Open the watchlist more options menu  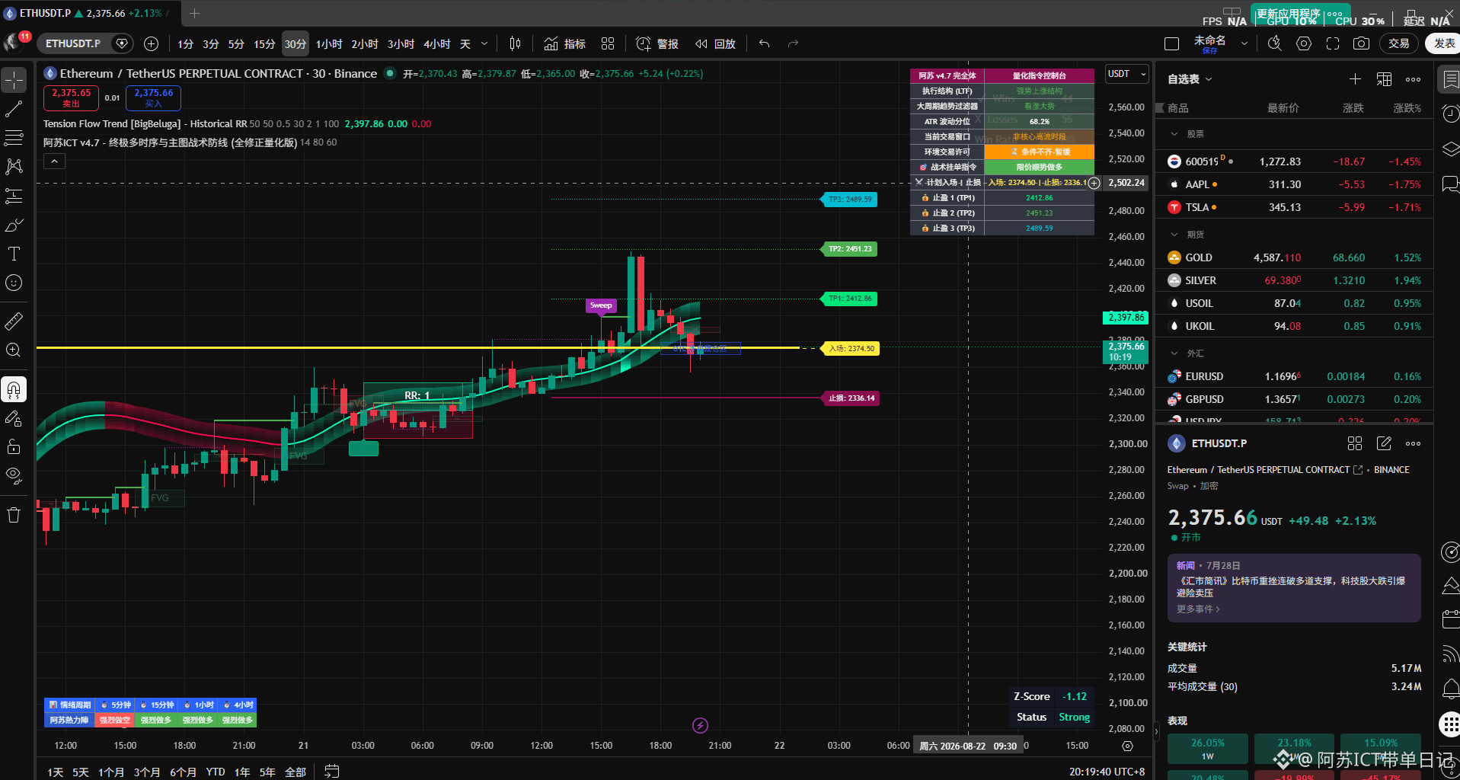coord(1414,79)
